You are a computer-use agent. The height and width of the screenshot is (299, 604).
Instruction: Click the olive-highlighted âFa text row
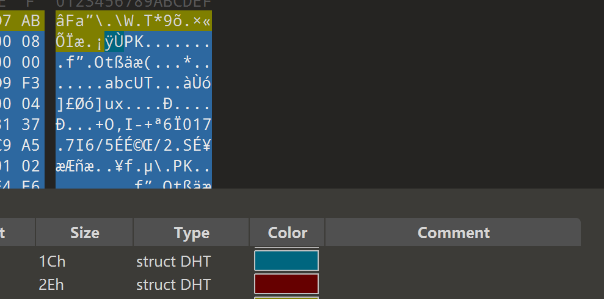[x=134, y=21]
